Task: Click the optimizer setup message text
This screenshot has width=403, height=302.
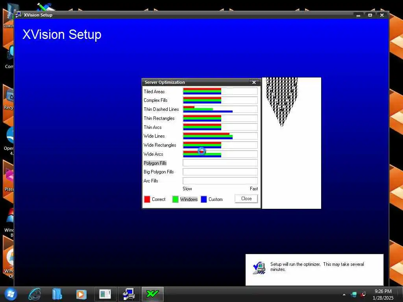Action: click(317, 267)
